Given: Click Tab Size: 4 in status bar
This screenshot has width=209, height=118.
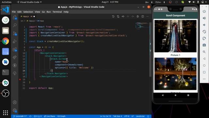Looking at the screenshot, I should pyautogui.click(x=118, y=116).
